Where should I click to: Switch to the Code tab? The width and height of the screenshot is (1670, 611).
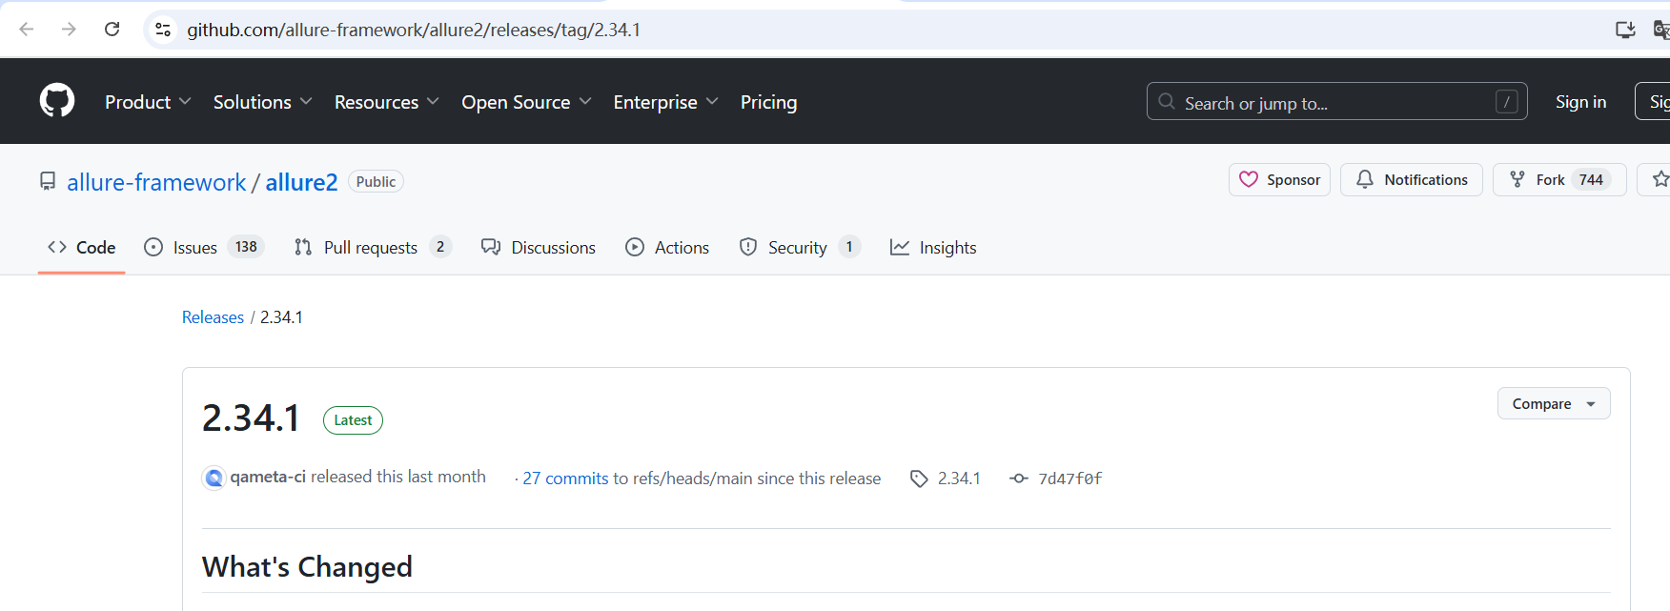pyautogui.click(x=82, y=247)
